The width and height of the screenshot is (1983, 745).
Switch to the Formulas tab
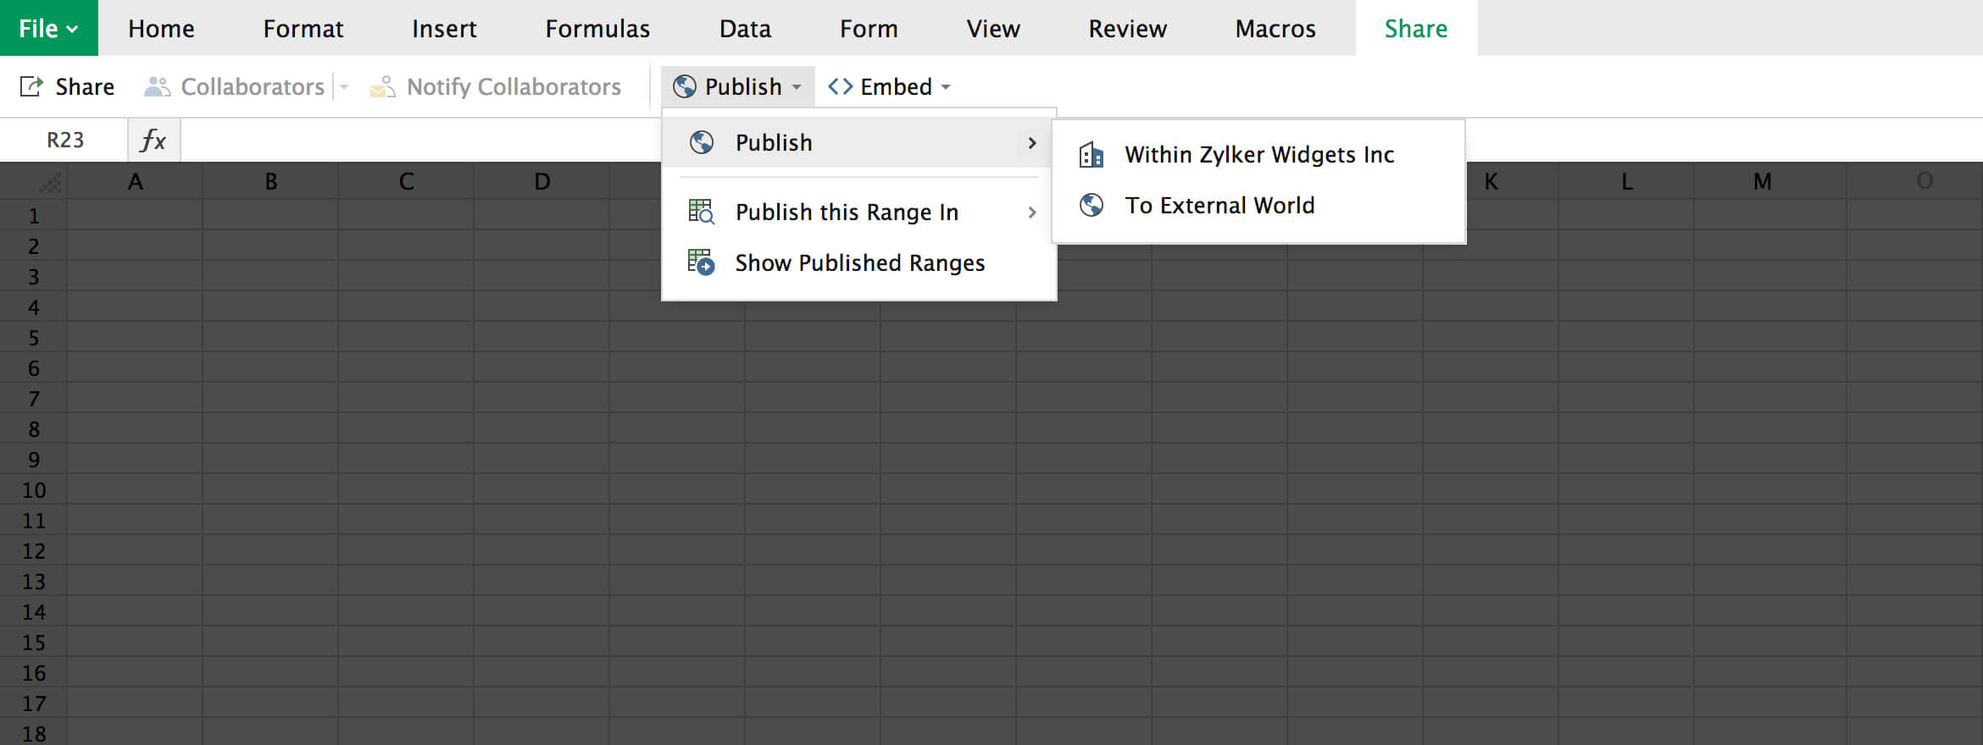click(x=597, y=29)
